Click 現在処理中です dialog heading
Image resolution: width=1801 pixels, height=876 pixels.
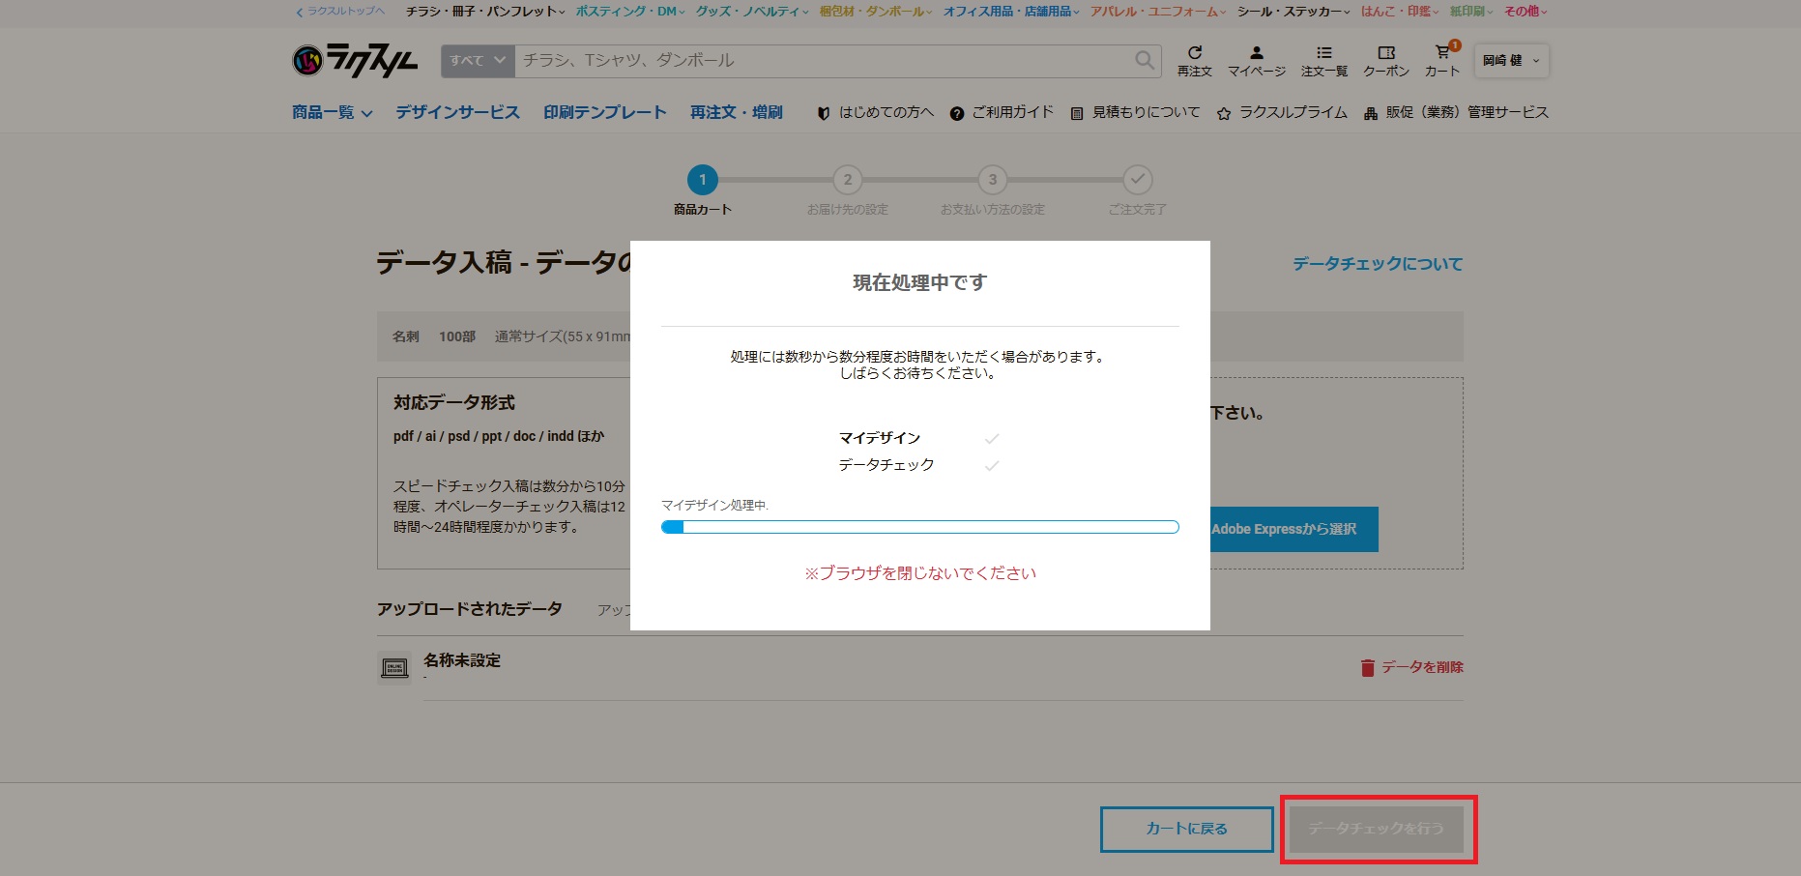click(920, 282)
